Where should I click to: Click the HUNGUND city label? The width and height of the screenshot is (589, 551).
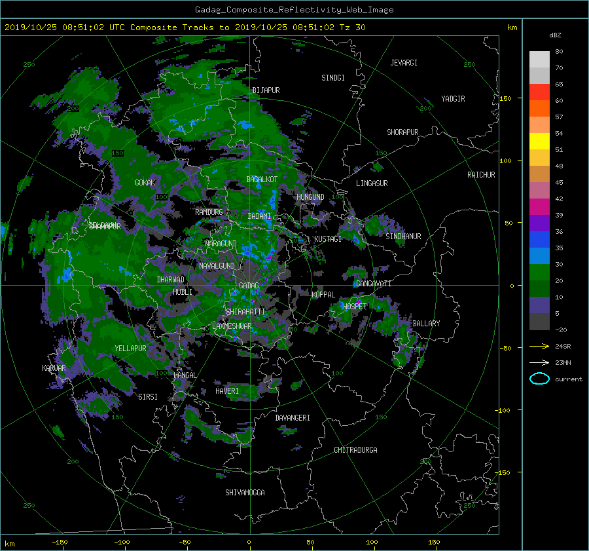(x=310, y=197)
